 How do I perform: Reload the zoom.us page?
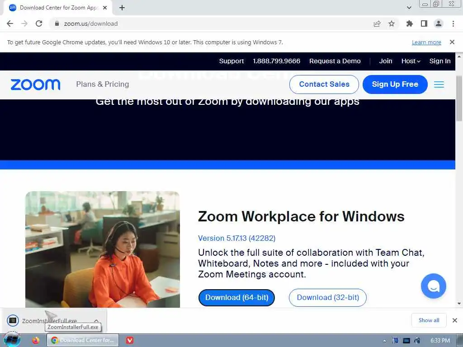[x=39, y=23]
